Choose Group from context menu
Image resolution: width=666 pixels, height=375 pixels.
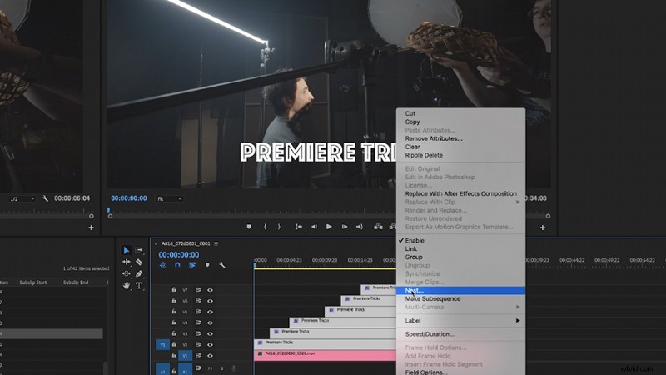coord(461,257)
